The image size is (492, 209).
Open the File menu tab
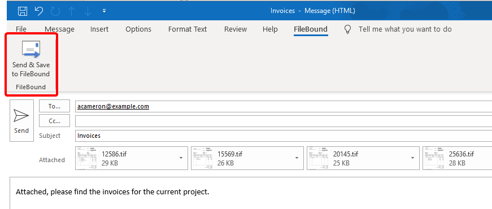[x=21, y=29]
